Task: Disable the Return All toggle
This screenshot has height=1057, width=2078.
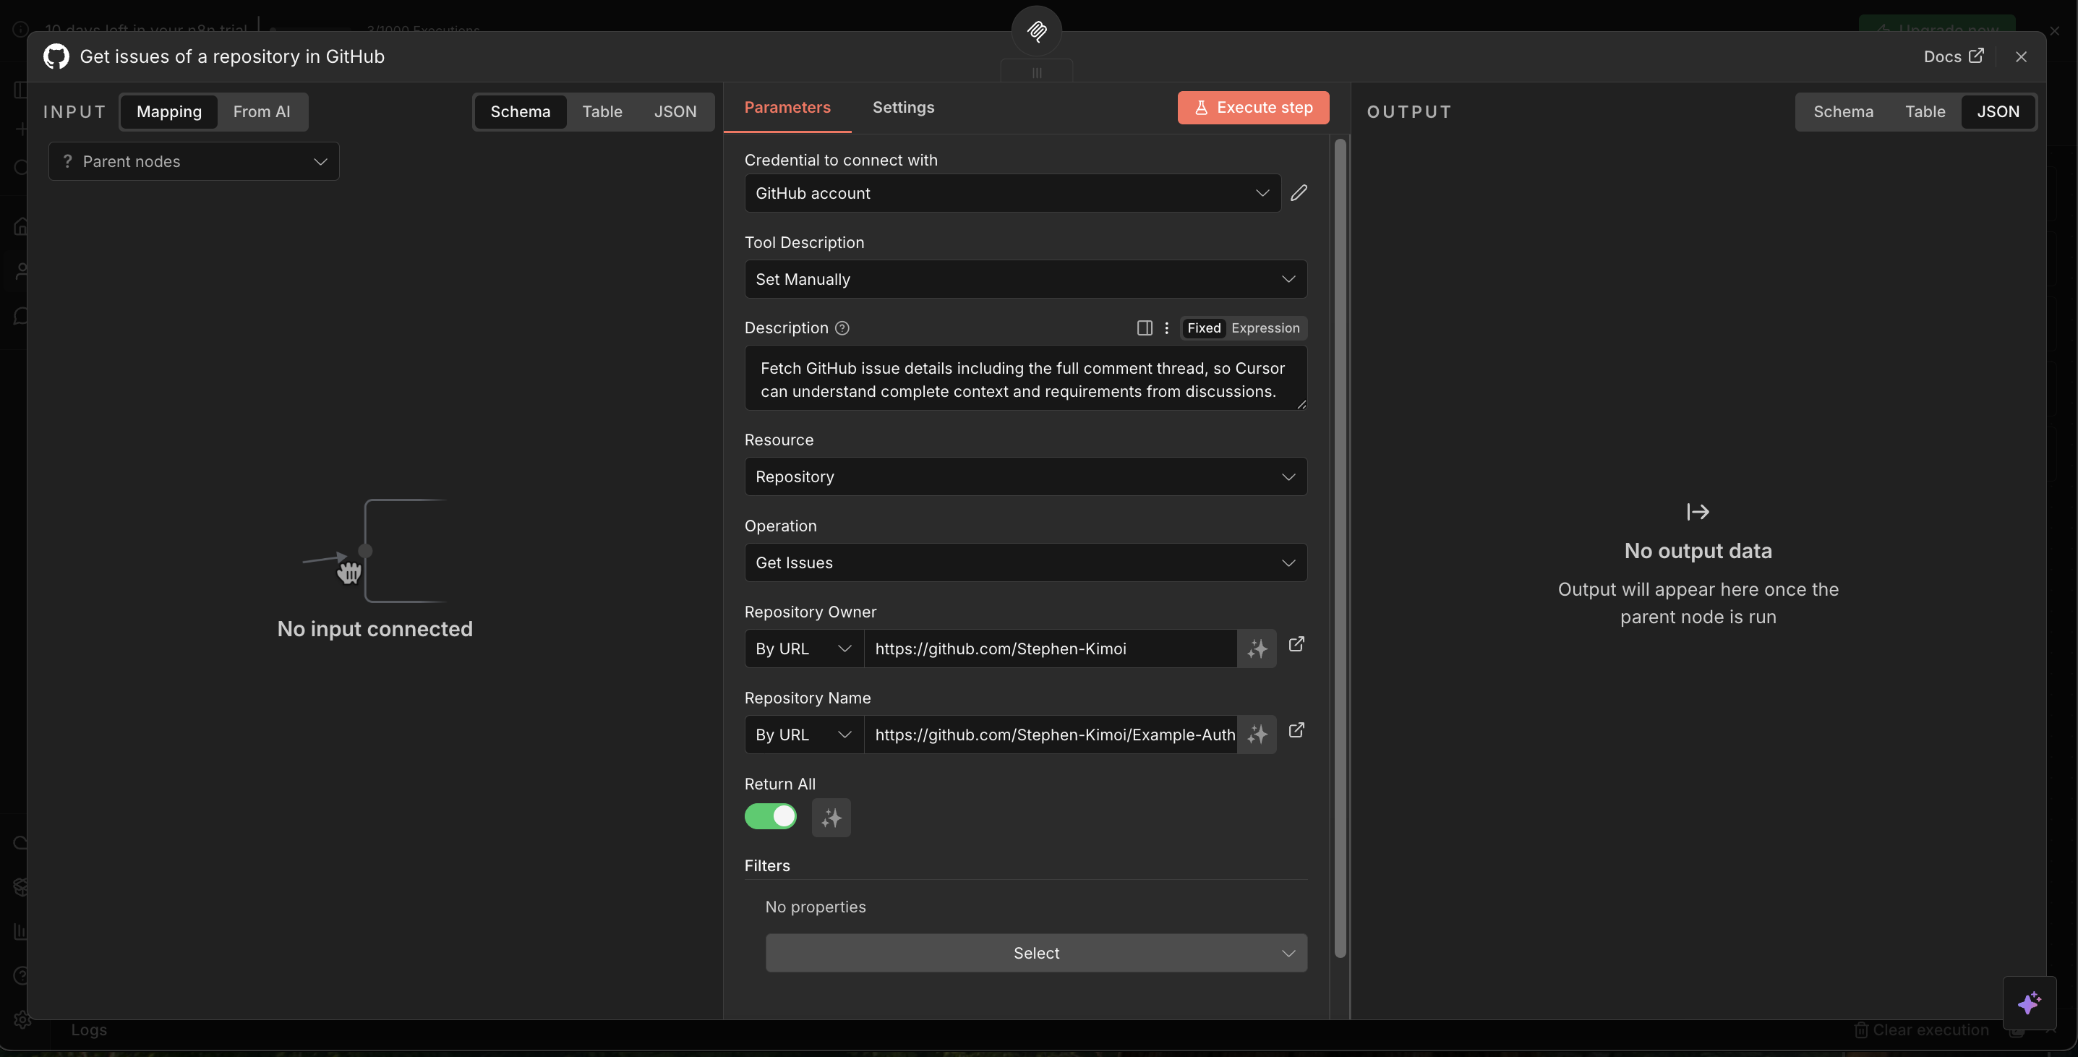Action: tap(770, 816)
